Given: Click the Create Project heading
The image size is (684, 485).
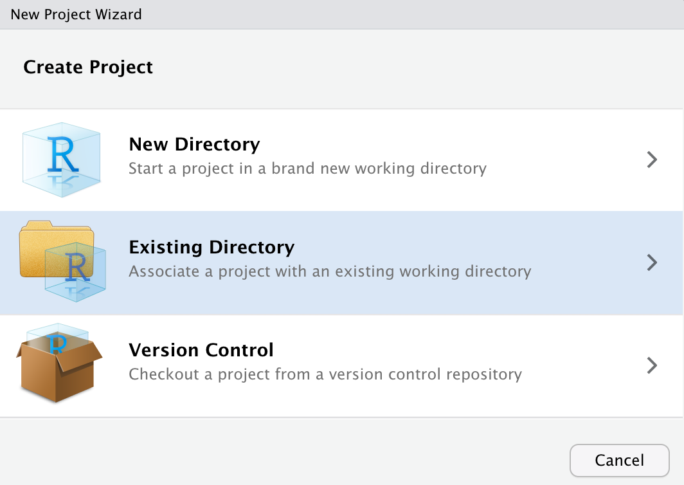Looking at the screenshot, I should pos(88,68).
